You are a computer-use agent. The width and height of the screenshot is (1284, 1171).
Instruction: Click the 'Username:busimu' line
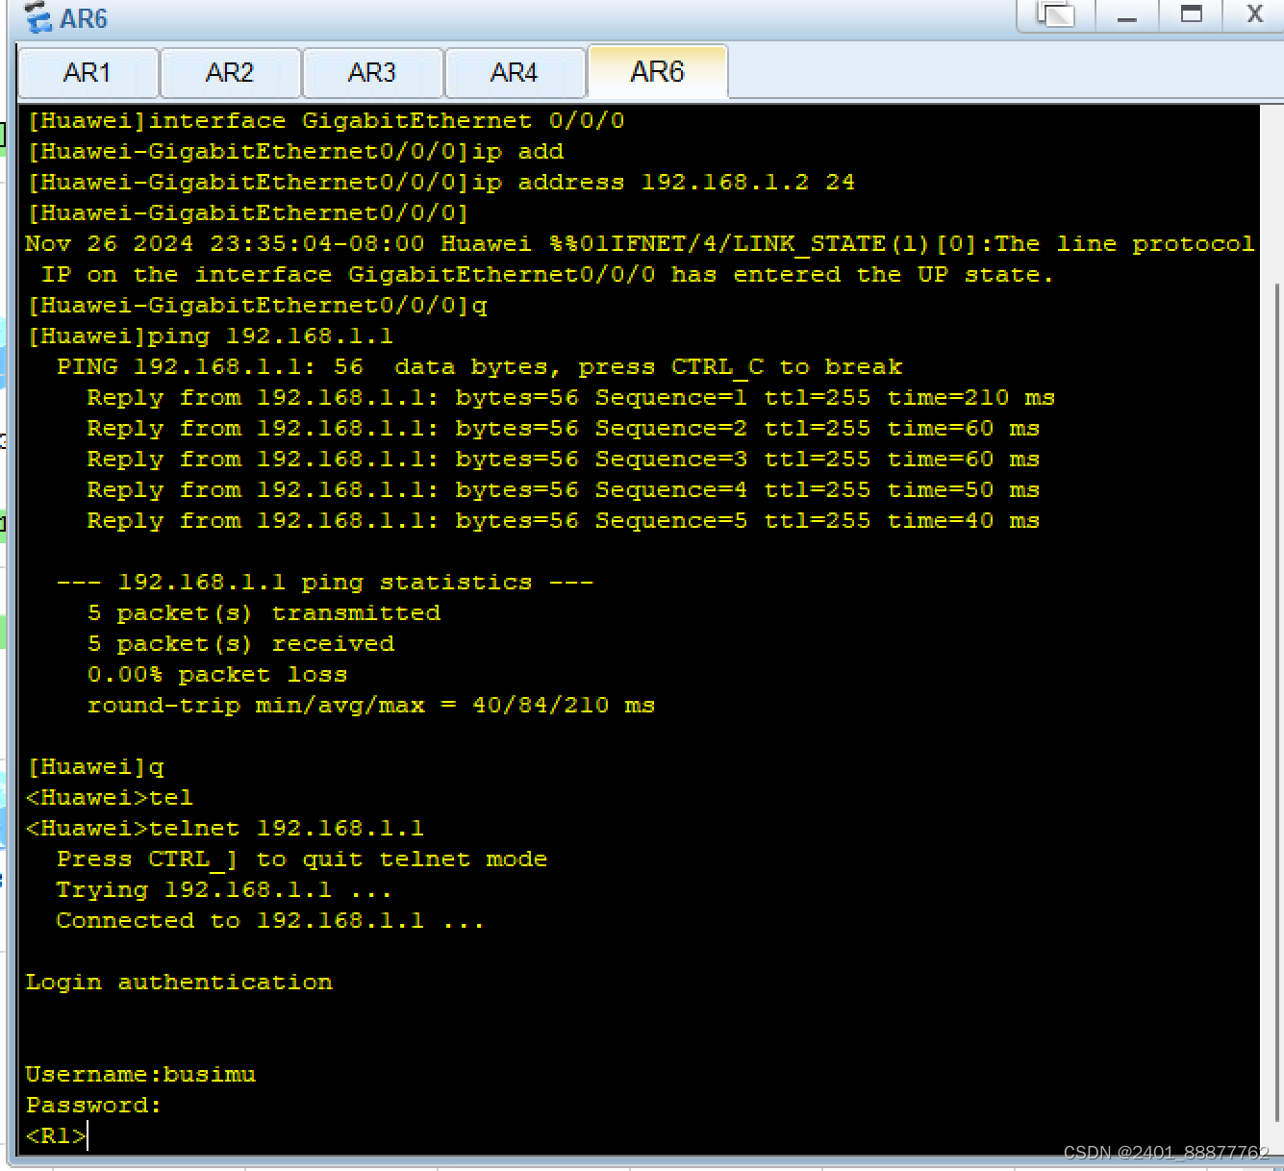coord(140,1075)
